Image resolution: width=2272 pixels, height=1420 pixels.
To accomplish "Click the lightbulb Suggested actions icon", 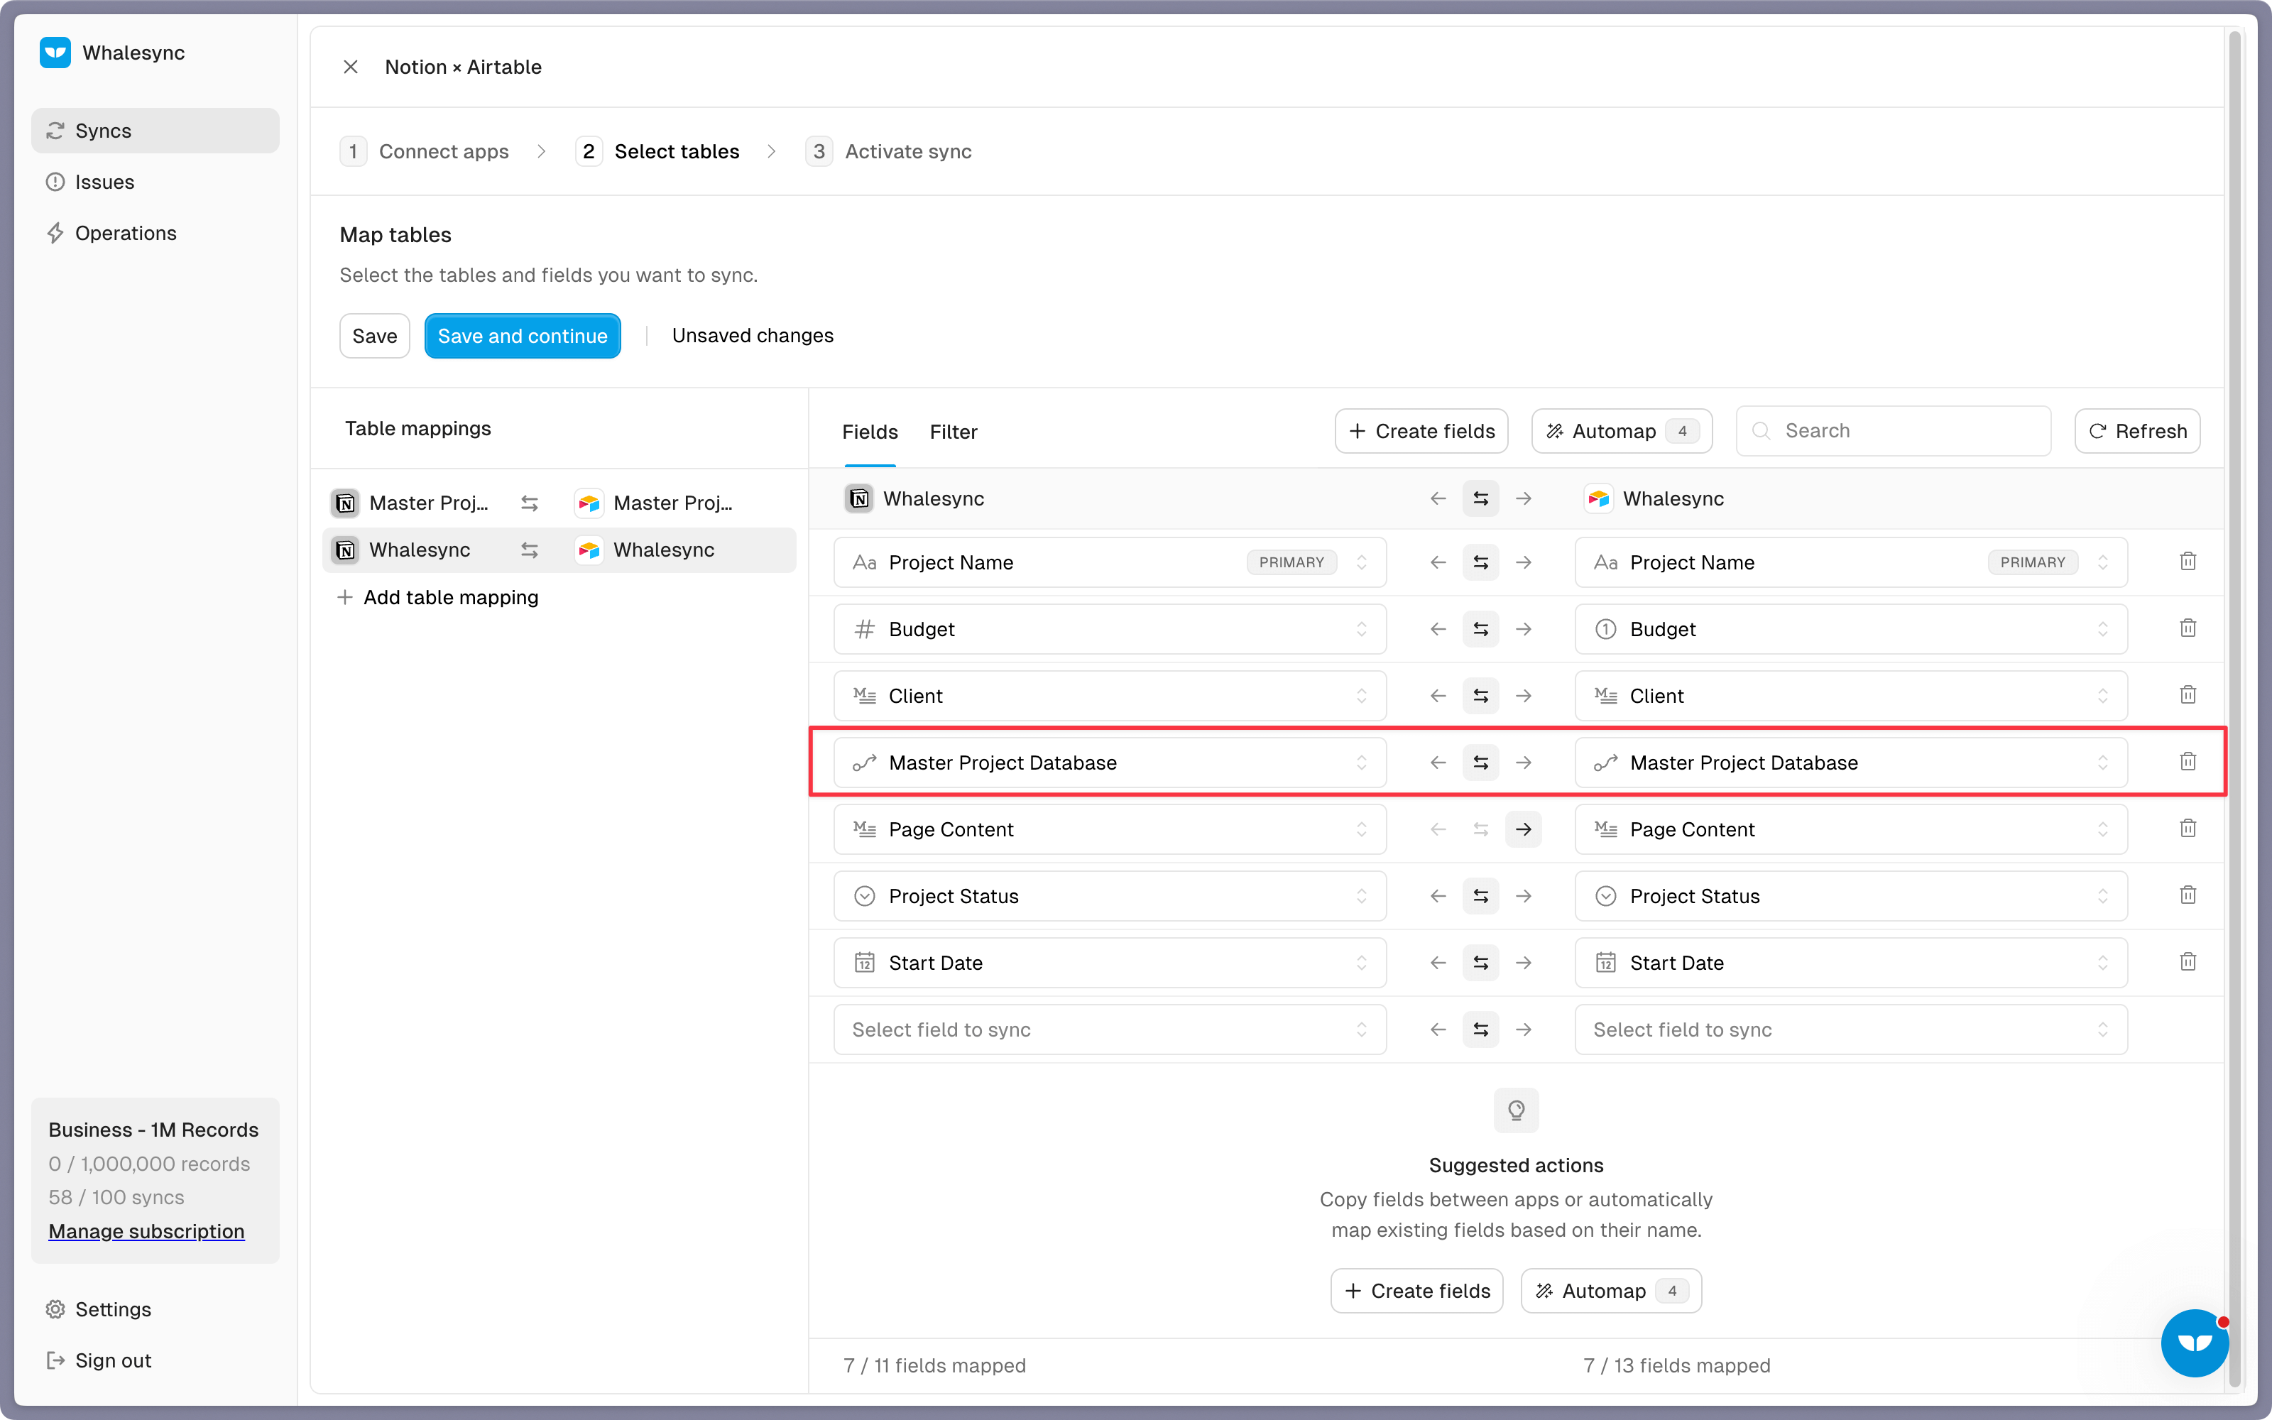I will 1515,1111.
